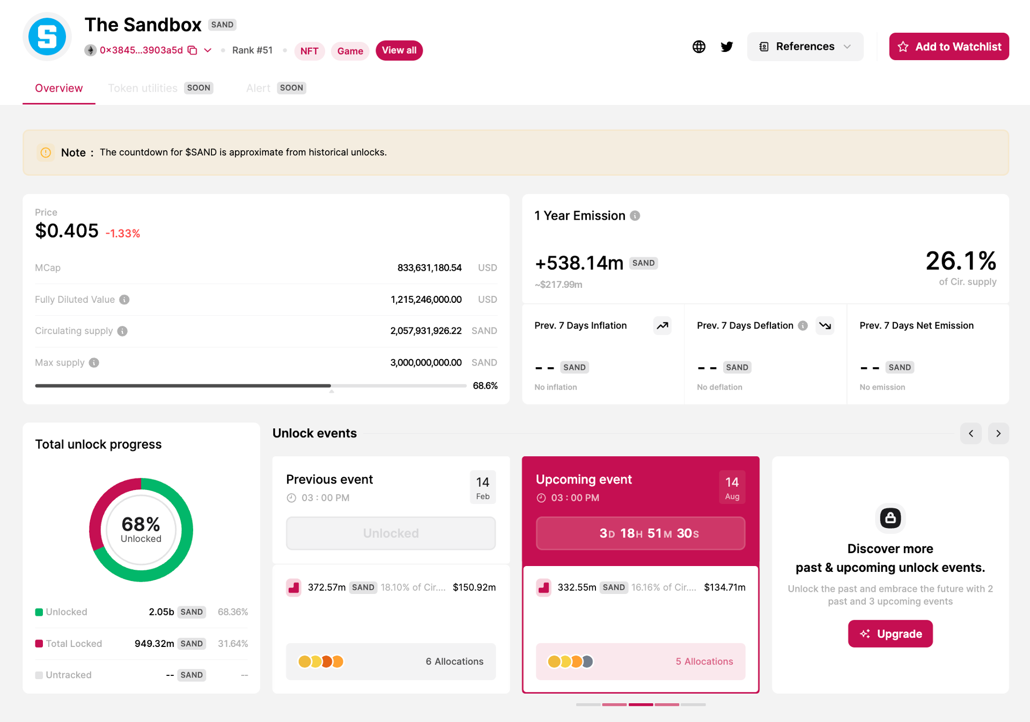This screenshot has height=722, width=1030.
Task: Select the NFT tag
Action: (310, 51)
